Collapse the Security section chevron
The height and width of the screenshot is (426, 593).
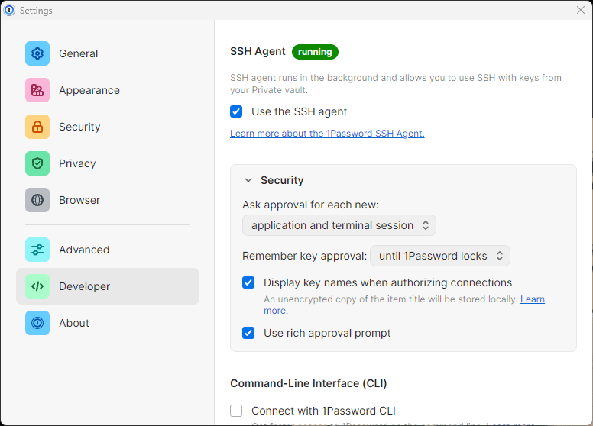(248, 180)
